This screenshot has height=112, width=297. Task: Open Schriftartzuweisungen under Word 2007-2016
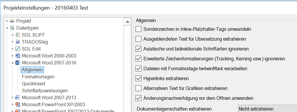(x=45, y=91)
